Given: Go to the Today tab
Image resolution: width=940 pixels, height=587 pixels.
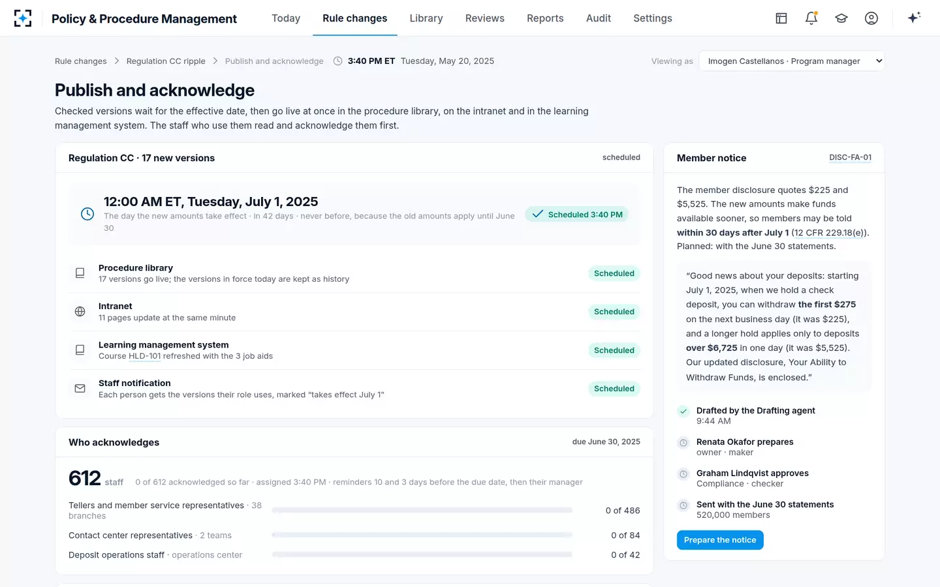Looking at the screenshot, I should point(286,18).
